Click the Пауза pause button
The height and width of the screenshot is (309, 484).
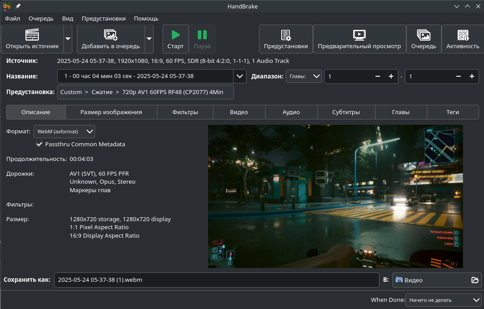click(x=202, y=39)
